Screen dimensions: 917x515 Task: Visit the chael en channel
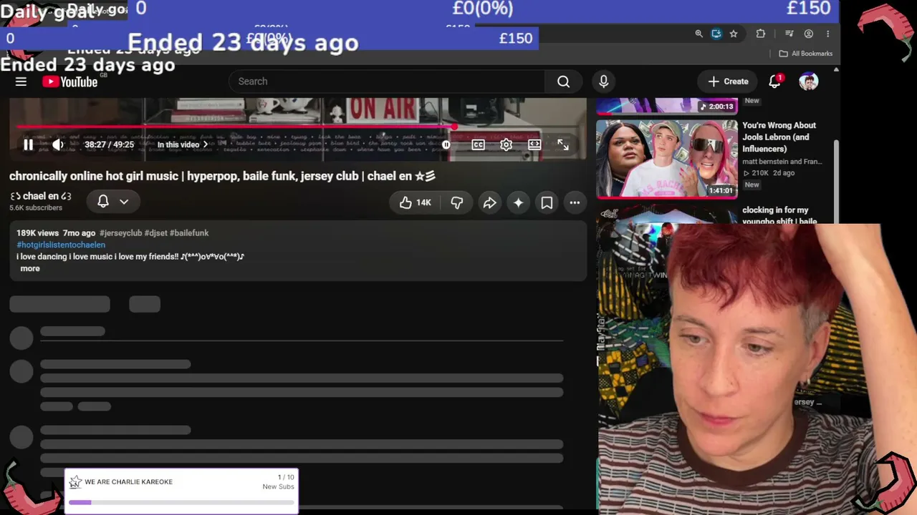[x=40, y=196]
